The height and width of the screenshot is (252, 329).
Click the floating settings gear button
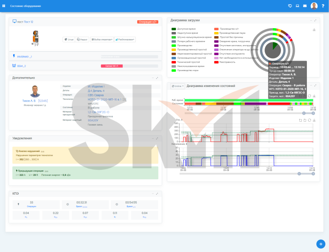click(x=321, y=244)
